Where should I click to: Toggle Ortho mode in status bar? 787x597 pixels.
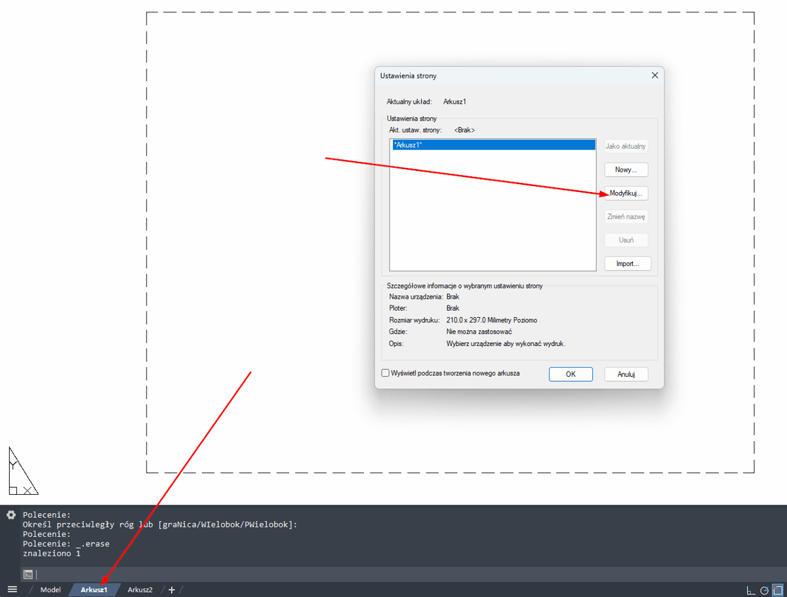[x=751, y=590]
